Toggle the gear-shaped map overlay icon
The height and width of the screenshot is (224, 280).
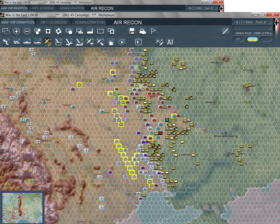pyautogui.click(x=59, y=31)
